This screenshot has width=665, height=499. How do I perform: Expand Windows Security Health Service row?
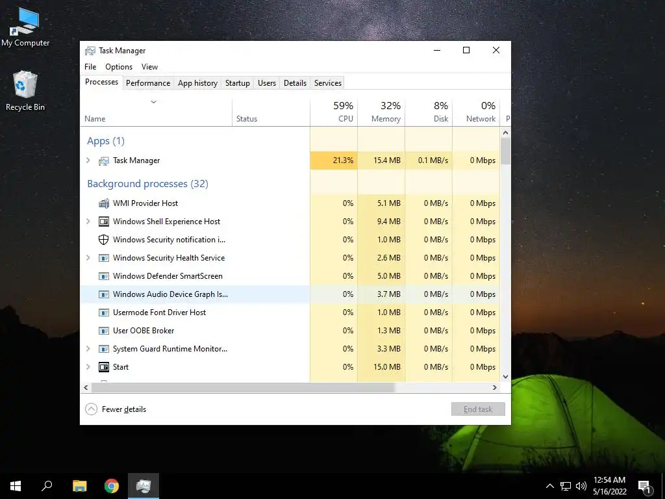click(x=88, y=257)
